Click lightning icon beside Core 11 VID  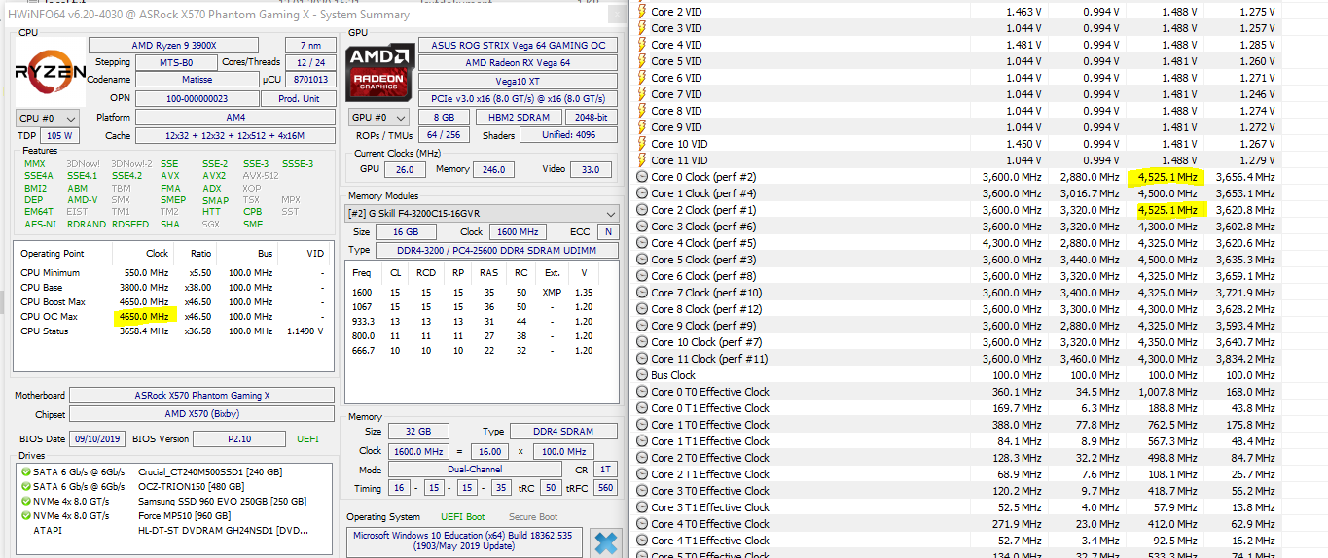[641, 160]
